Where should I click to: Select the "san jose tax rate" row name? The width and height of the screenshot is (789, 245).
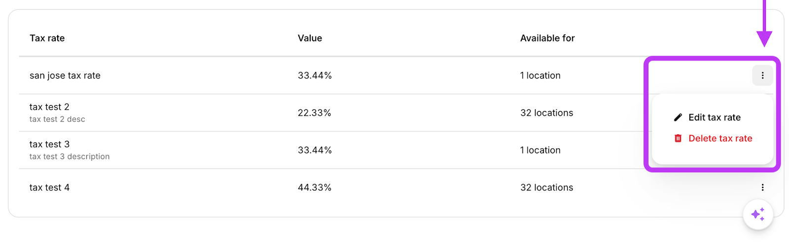tap(65, 76)
